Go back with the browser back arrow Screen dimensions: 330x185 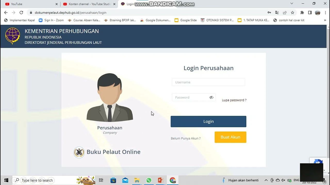(x=6, y=13)
